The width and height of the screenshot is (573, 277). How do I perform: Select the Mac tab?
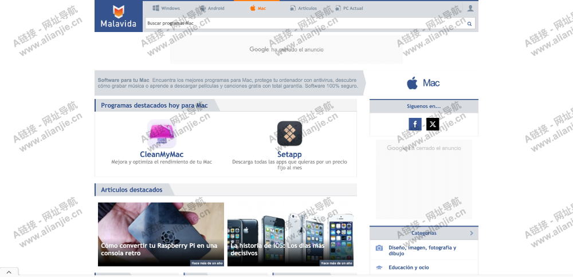[258, 8]
